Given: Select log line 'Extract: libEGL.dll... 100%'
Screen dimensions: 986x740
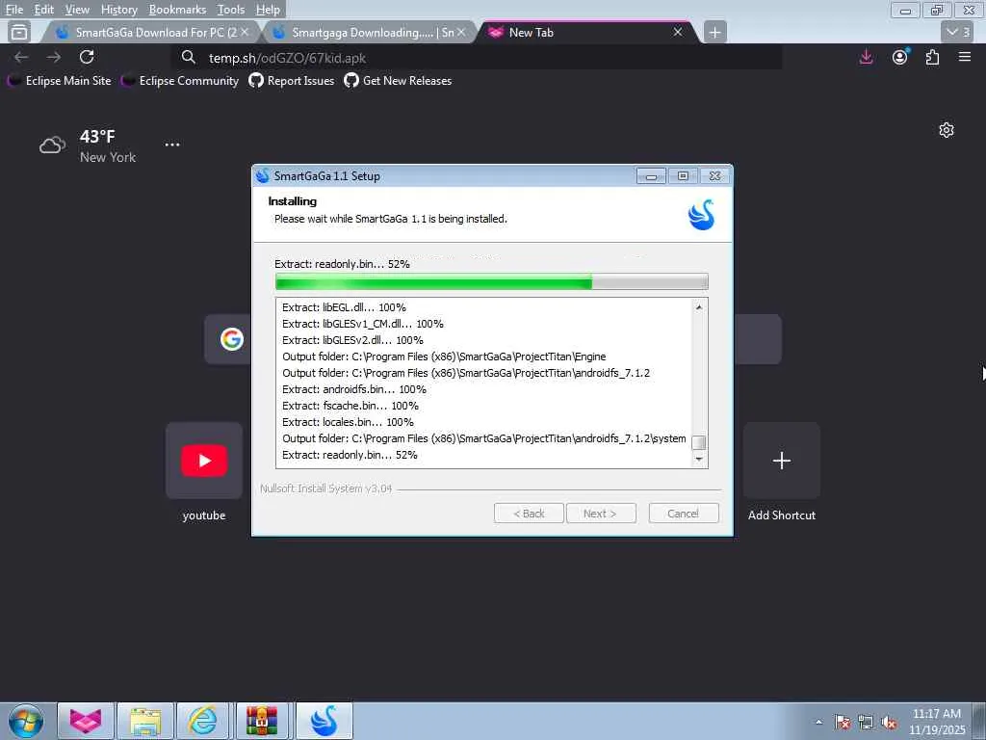Looking at the screenshot, I should click(x=344, y=307).
